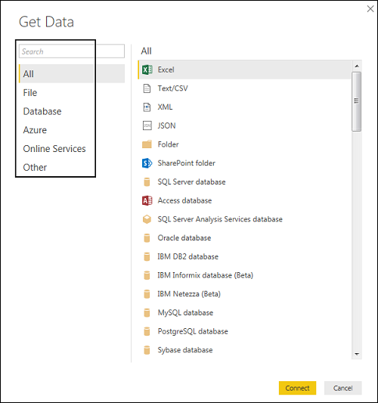Select 'SQL Server Analysis Services database' text
Screen dimensions: 378x403
pyautogui.click(x=220, y=219)
